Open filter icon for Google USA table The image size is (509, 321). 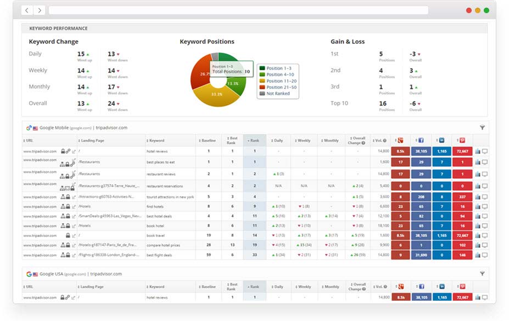tap(482, 273)
